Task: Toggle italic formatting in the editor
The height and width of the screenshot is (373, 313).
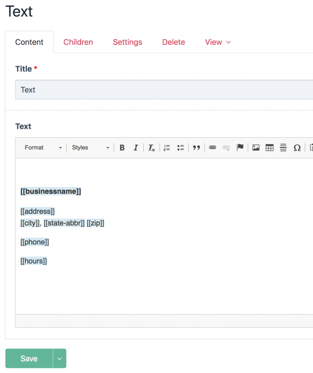Action: click(x=135, y=148)
